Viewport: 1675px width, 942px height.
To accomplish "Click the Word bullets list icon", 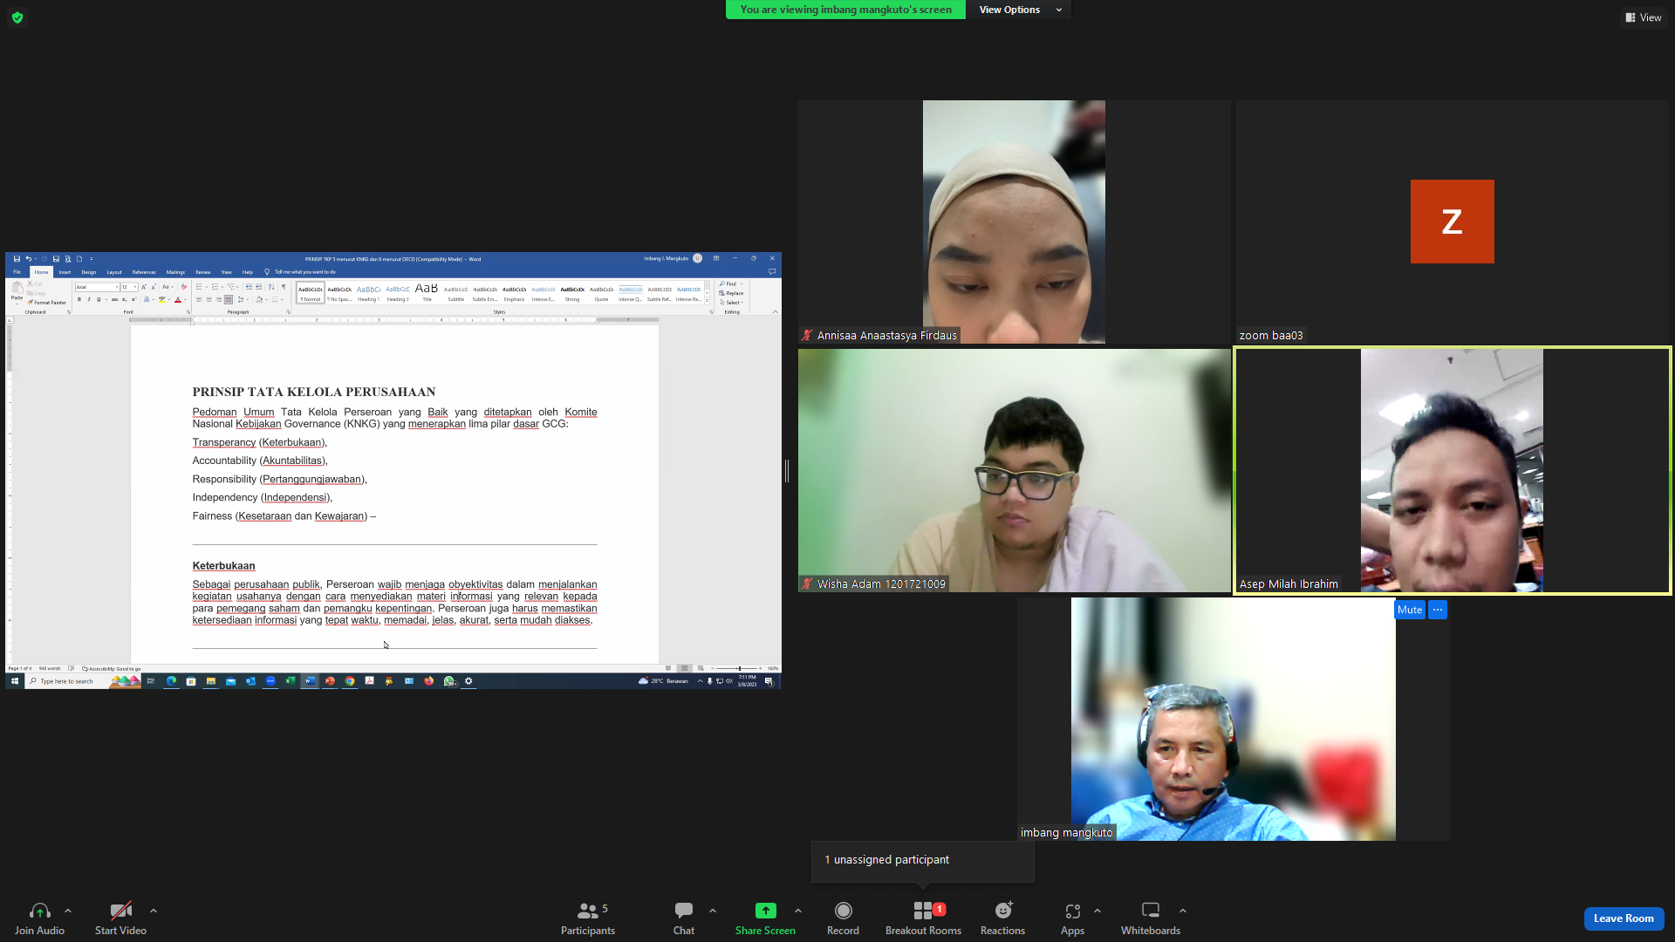I will [199, 287].
